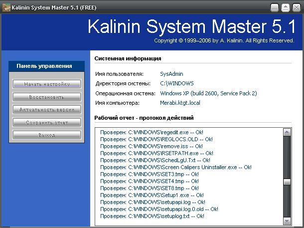Exit using the Выход button

[x=47, y=135]
